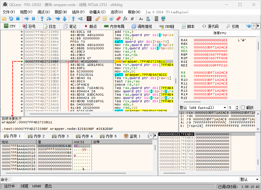Click the device-with-arrow toolbar icon

(x=148, y=19)
